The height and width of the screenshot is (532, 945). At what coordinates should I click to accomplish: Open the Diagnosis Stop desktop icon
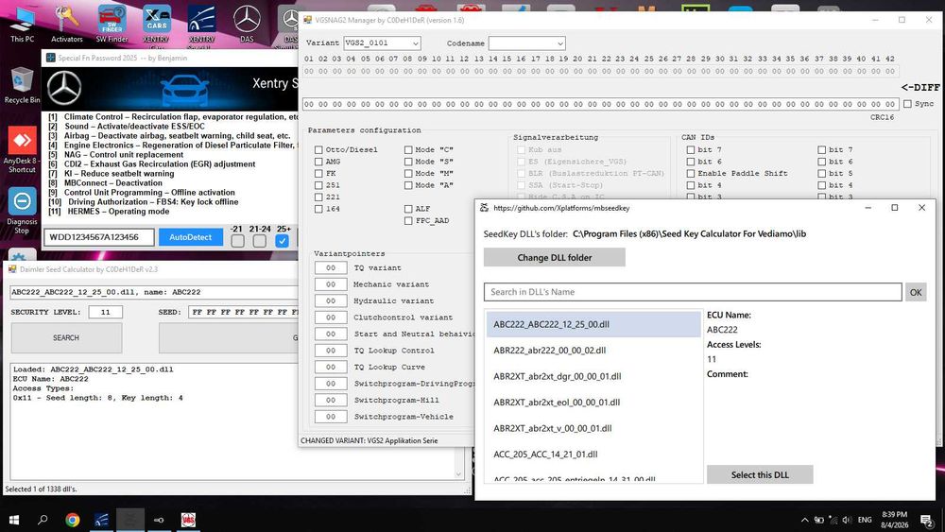coord(22,210)
